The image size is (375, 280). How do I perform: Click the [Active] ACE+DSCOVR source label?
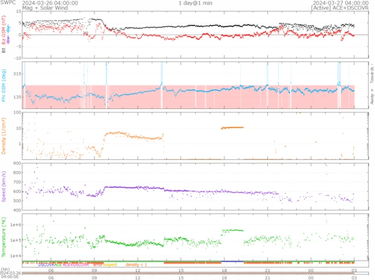click(340, 8)
